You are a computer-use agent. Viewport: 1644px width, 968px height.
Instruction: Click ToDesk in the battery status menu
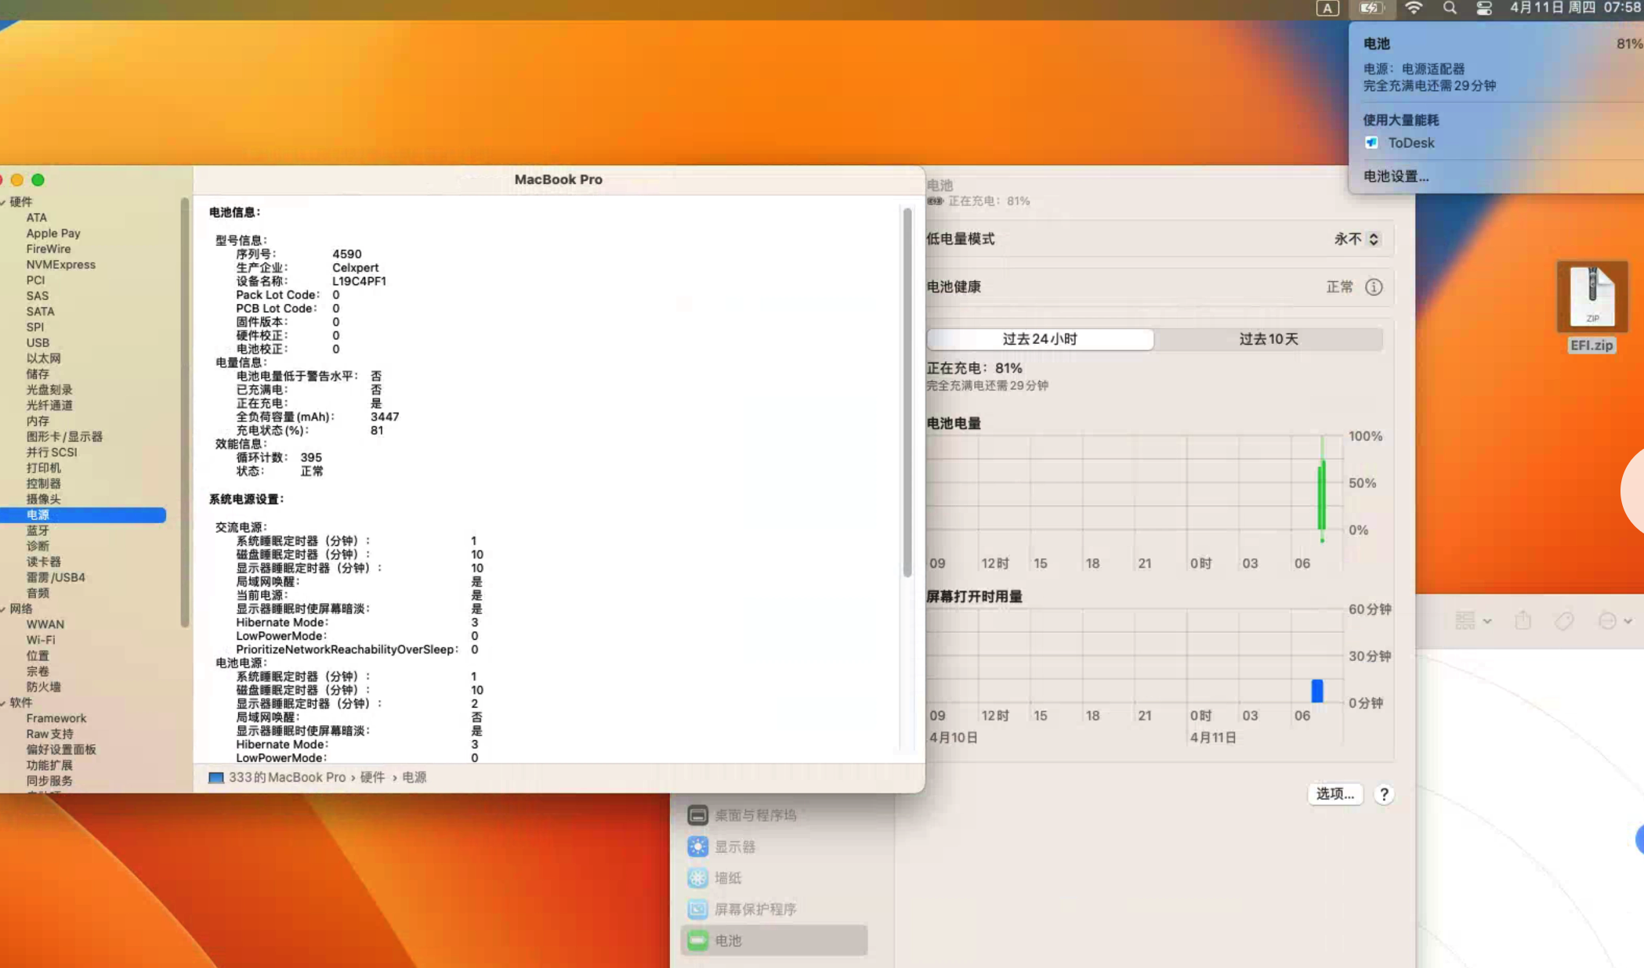click(1411, 143)
